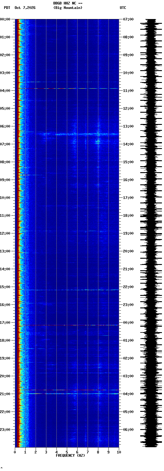Click the '08:00' PDT label on the left axis
Screen dimensions: 164x471
pos(5,162)
